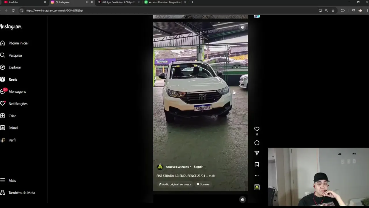Click the install app icon in the address bar
This screenshot has width=369, height=208.
point(320,10)
